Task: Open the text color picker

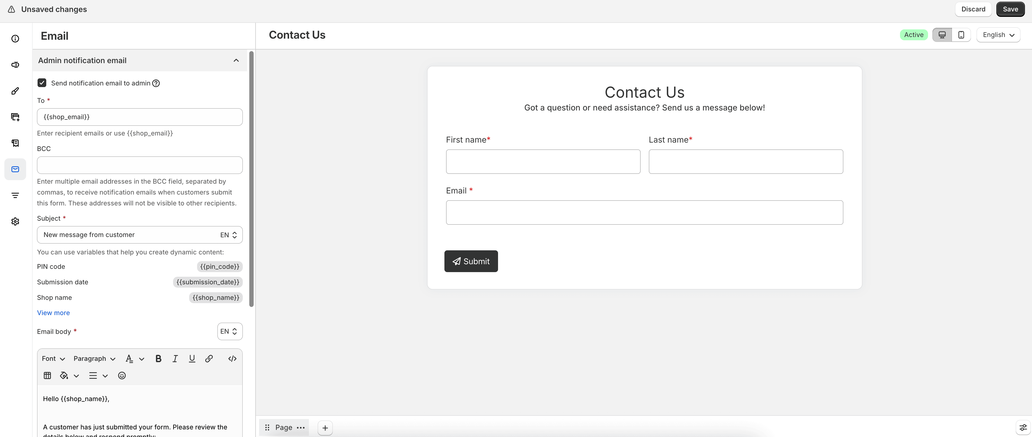Action: pos(135,358)
